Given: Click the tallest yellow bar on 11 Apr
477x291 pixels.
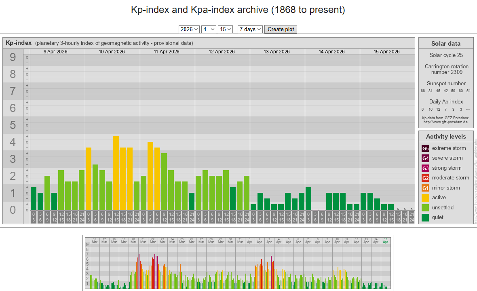Looking at the screenshot, I should coord(150,176).
